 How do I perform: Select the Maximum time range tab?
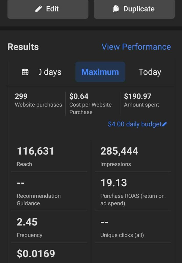[100, 72]
